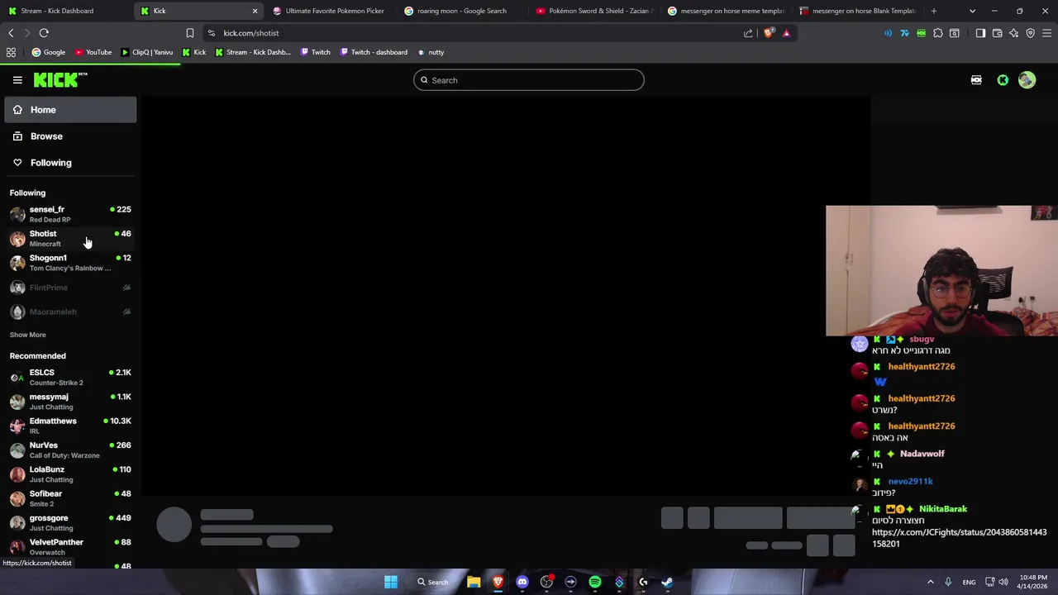Open the Following section in sidebar
This screenshot has height=595, width=1058.
pyautogui.click(x=70, y=163)
